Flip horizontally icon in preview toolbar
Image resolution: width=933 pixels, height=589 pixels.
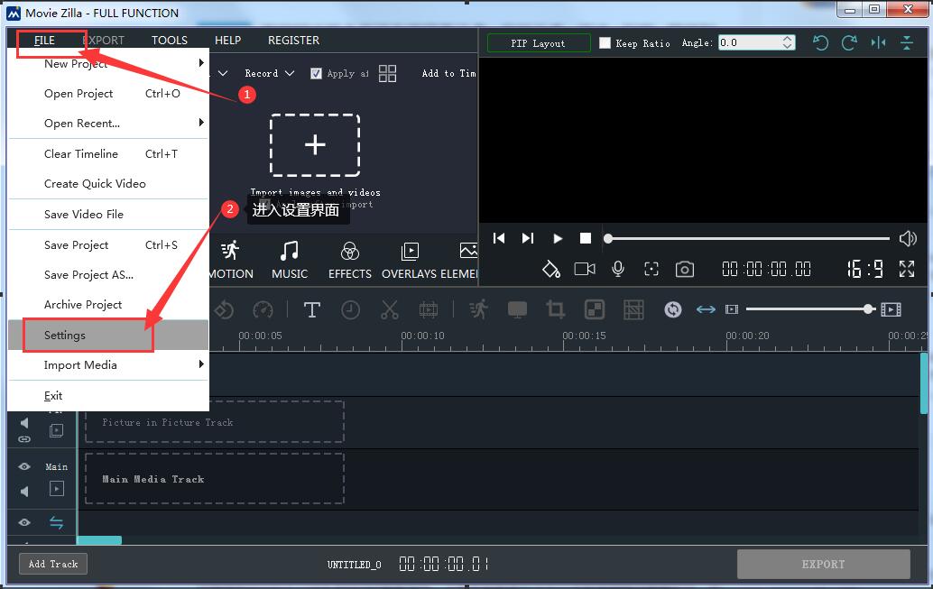pos(878,42)
